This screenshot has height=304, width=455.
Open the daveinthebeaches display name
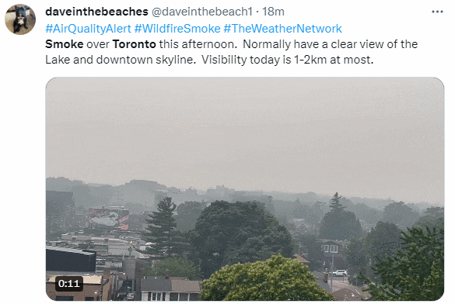point(96,12)
